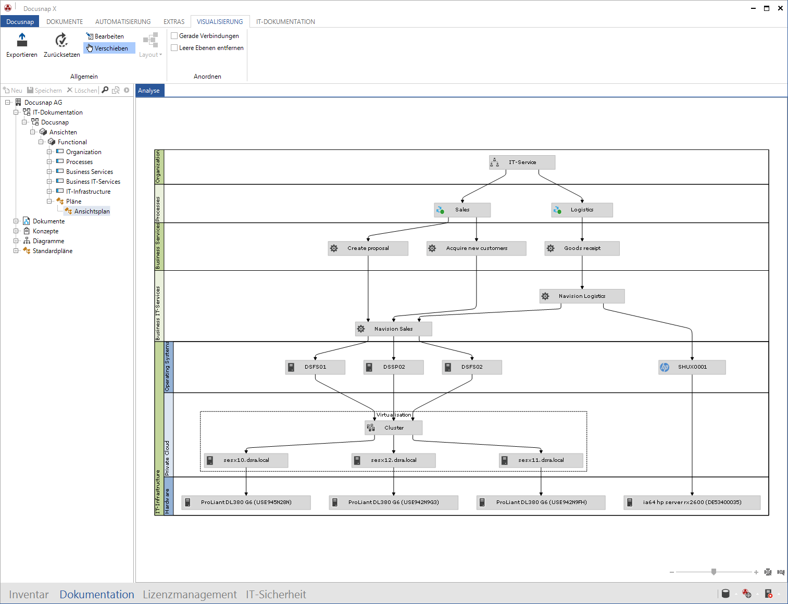Viewport: 788px width, 604px height.
Task: Switch to the AUTOMATISIERUNG ribbon tab
Action: [x=123, y=22]
